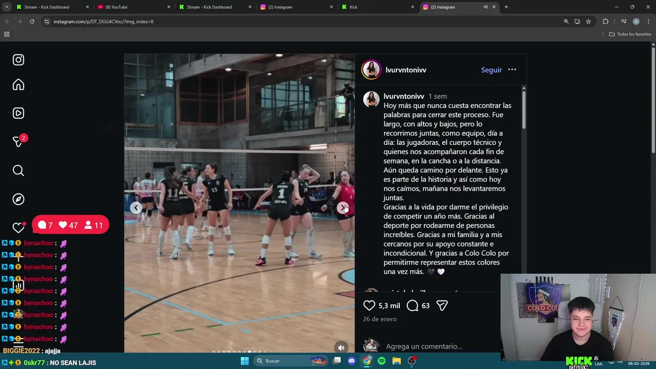Click the Agrega un comentario field
The width and height of the screenshot is (656, 369).
click(424, 346)
